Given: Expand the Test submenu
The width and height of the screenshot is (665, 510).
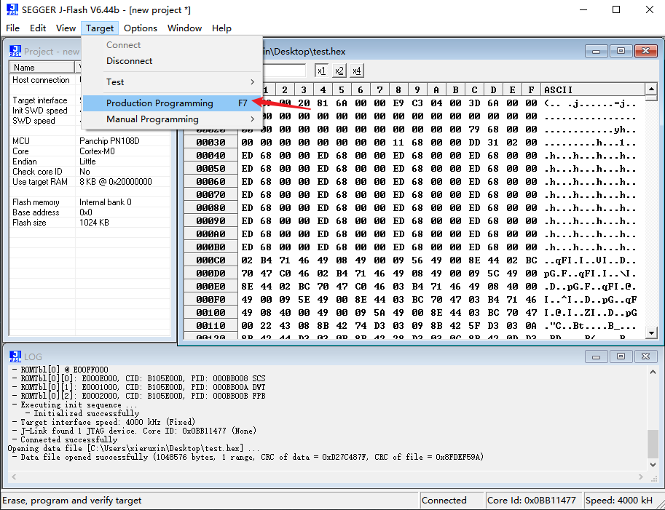Looking at the screenshot, I should pyautogui.click(x=172, y=81).
